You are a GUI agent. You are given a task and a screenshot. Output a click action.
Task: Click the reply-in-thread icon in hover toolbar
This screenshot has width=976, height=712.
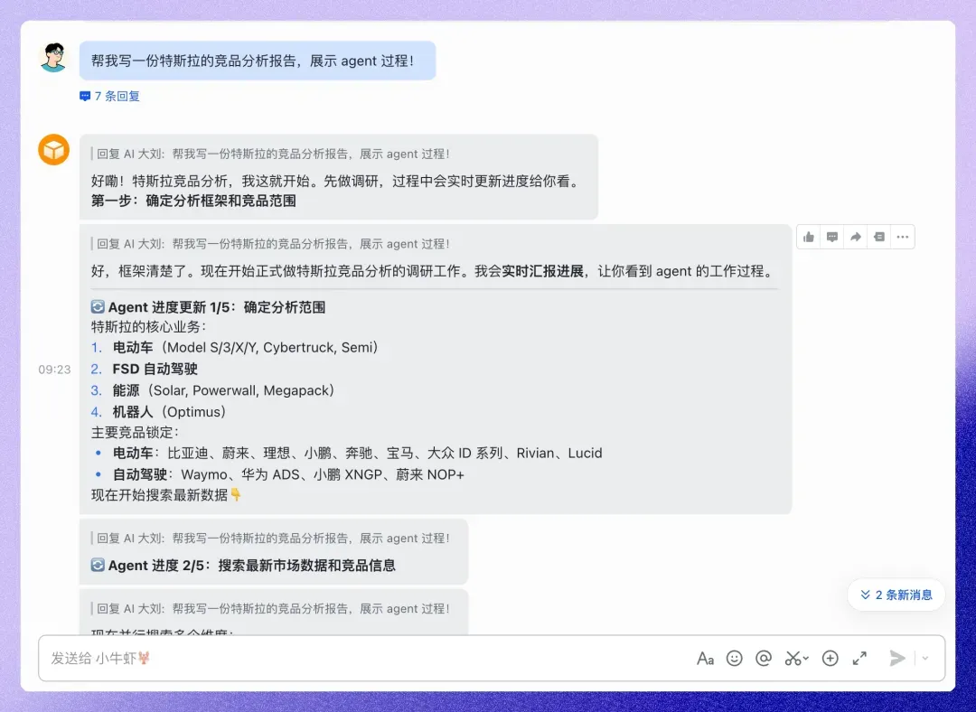coord(832,237)
